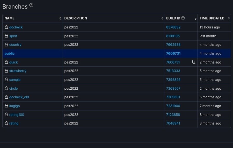Open the country branch link
Image resolution: width=233 pixels, height=148 pixels.
point(15,45)
